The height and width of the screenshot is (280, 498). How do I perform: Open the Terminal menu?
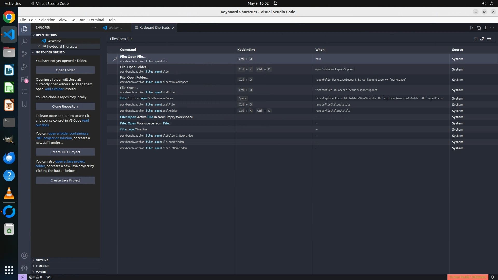point(96,20)
